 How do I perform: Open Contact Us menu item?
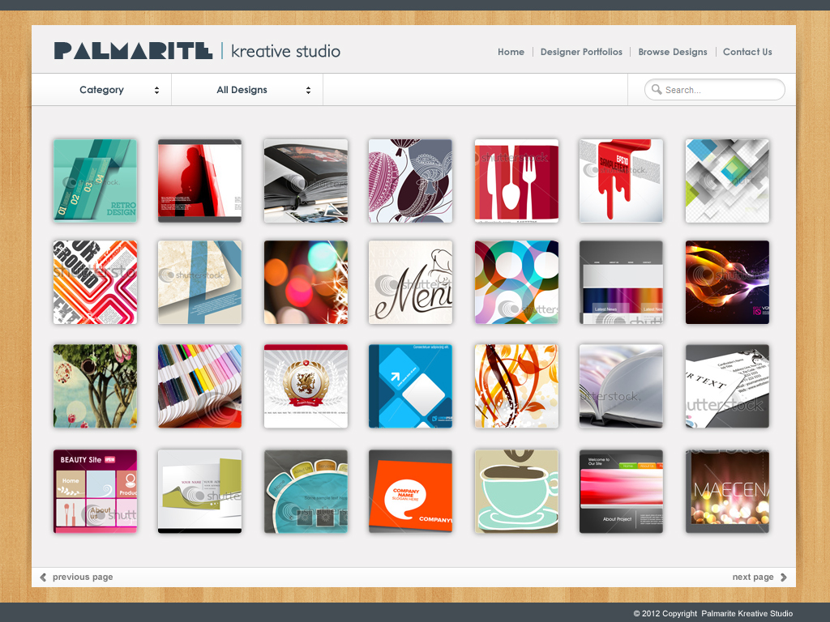747,52
